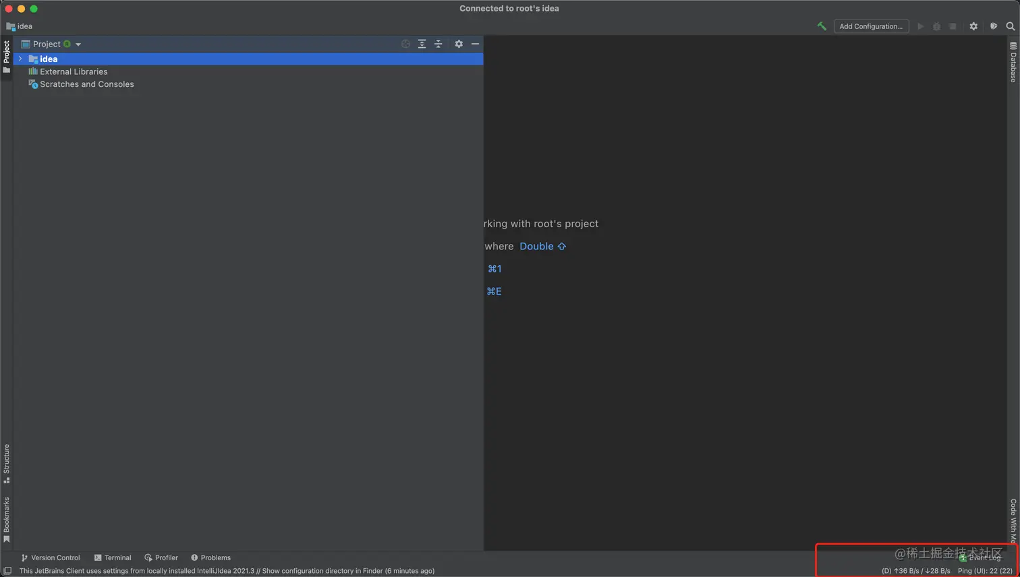Screen dimensions: 1020x577
Task: Click the Code With Me toolbar icon
Action: coord(994,26)
